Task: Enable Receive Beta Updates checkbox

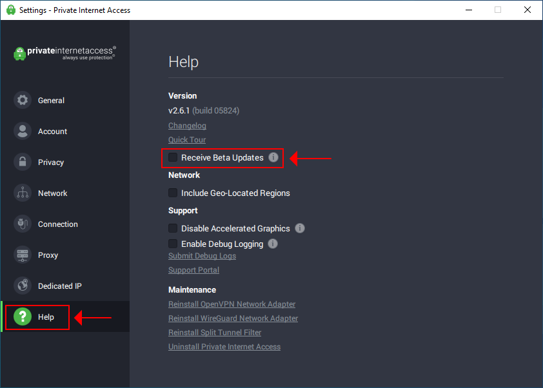Action: click(173, 157)
